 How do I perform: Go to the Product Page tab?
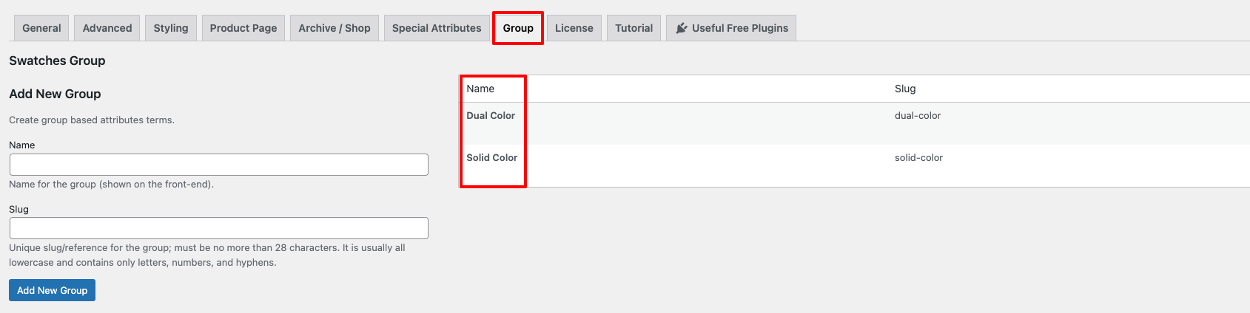point(243,28)
